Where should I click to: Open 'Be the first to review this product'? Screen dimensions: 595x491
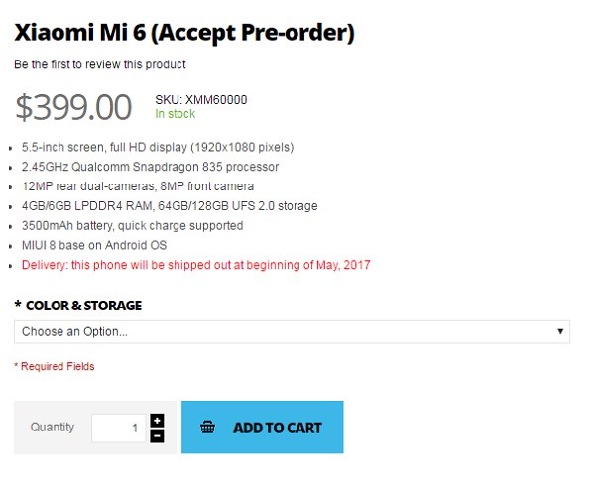[x=100, y=64]
